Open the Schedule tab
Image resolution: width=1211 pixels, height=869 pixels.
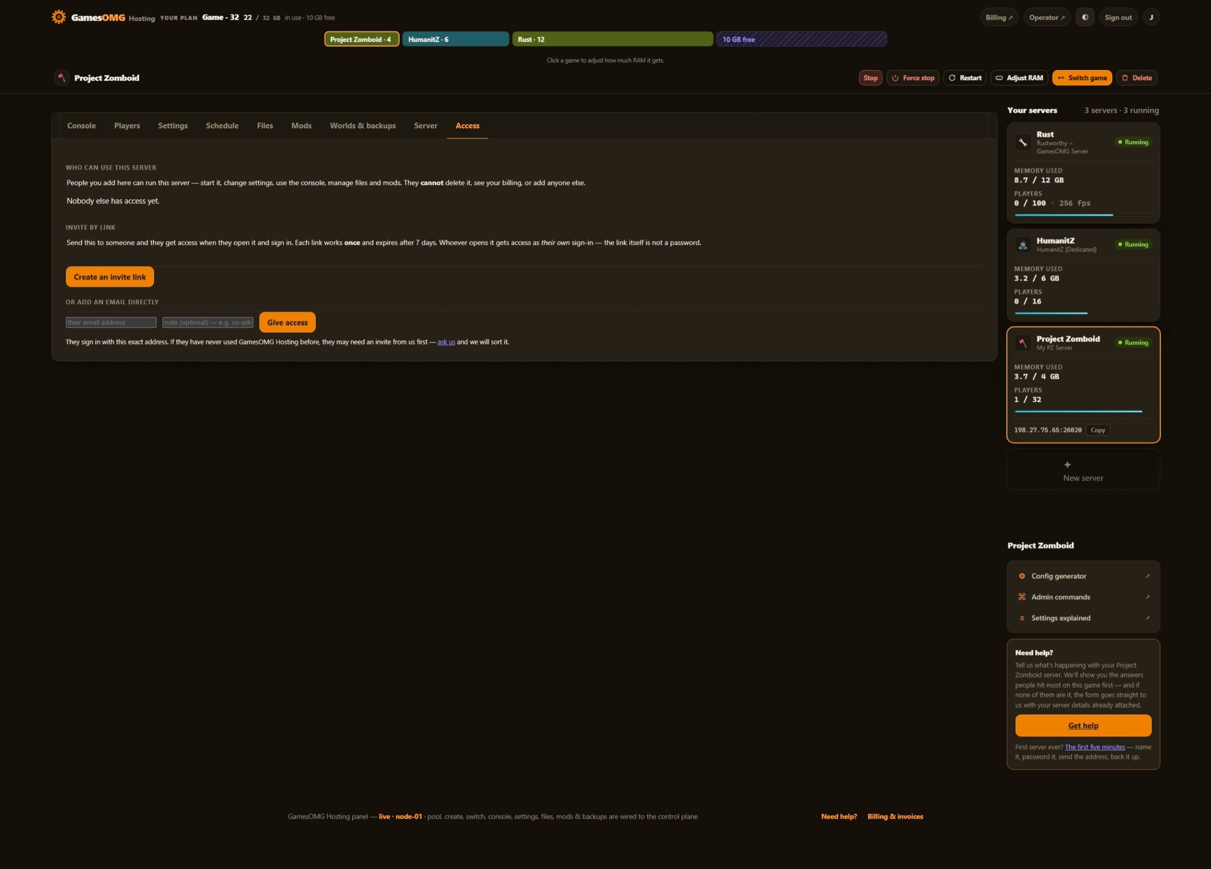point(222,126)
